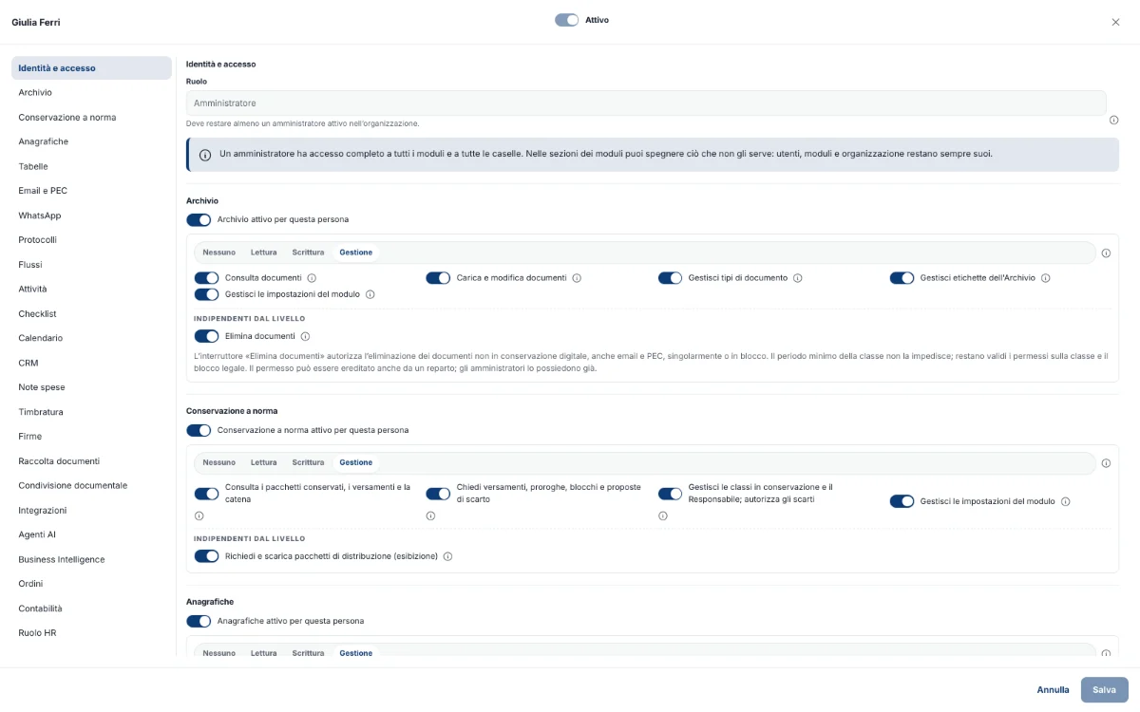This screenshot has width=1140, height=712.
Task: Click the Ruolo field showing Amministratore
Action: (x=646, y=103)
